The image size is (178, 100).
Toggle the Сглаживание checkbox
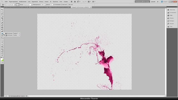click(x=54, y=5)
